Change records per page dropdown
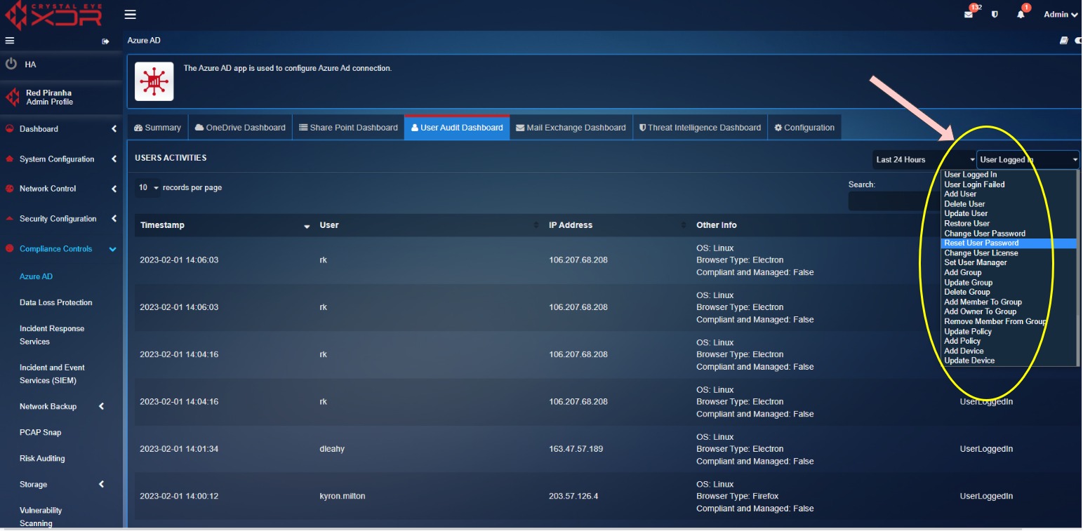 point(147,187)
